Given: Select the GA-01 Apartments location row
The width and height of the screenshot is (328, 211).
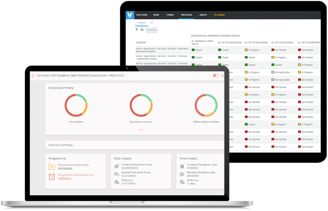Looking at the screenshot, I should 162,50.
